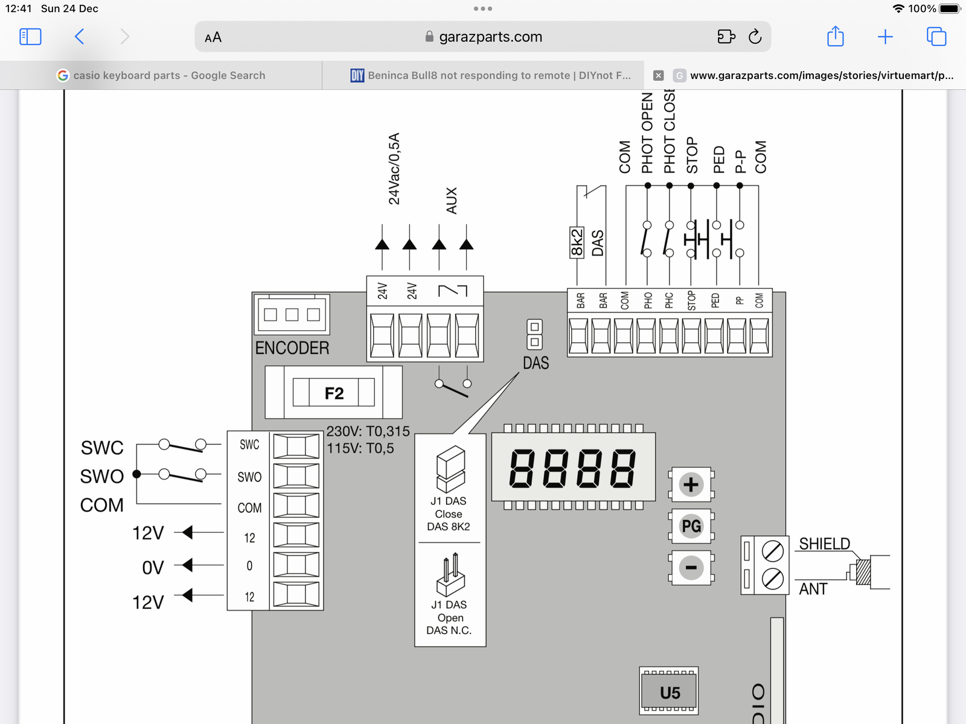
Task: Click the plus button in the diagram
Action: [x=691, y=484]
